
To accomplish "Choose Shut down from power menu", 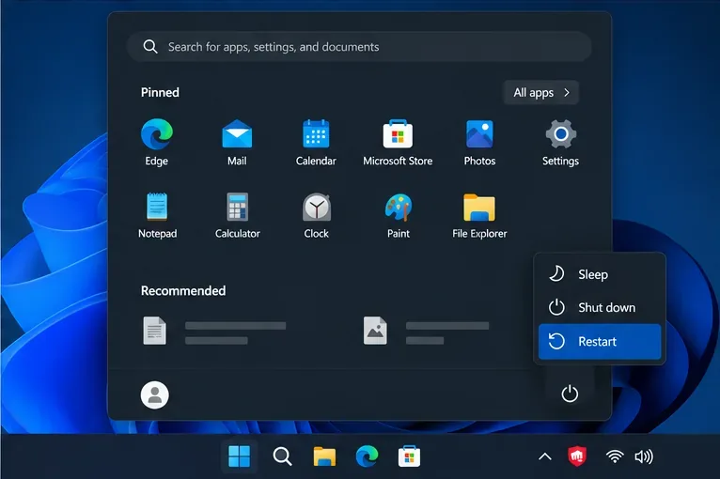I will (600, 307).
